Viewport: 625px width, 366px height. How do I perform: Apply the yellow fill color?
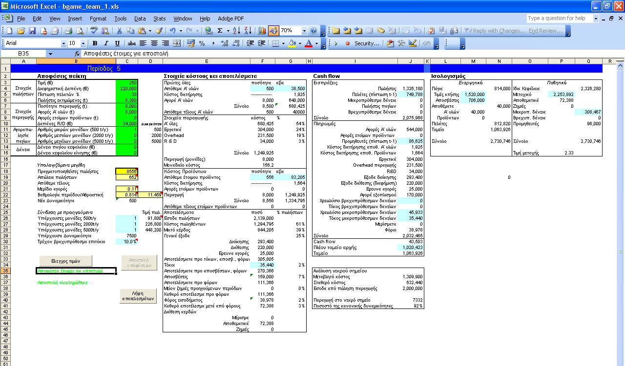tap(292, 43)
